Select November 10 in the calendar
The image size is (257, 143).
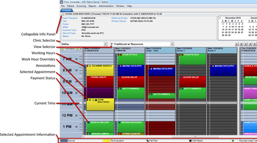pos(232,27)
